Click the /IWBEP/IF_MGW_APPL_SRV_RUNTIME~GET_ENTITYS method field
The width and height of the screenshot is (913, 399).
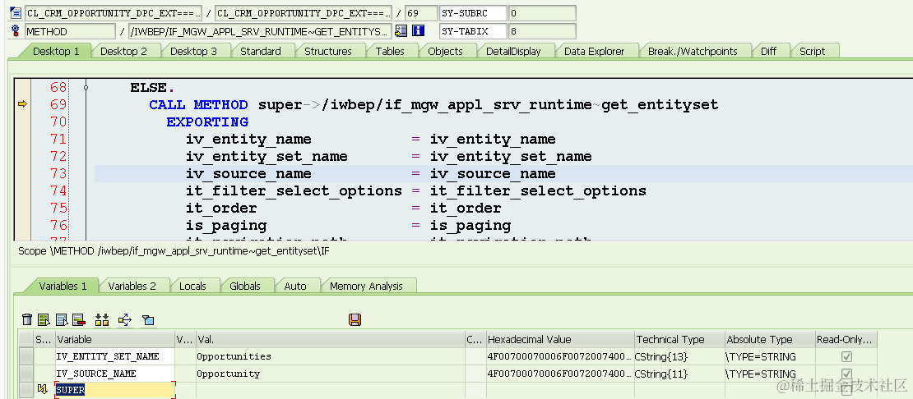260,31
